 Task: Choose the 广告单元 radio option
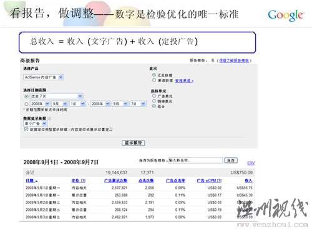click(x=154, y=96)
